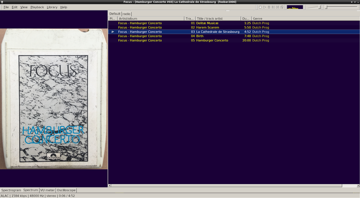Viewport: 360px width, 198px height.
Task: Play a random track
Action: click(282, 7)
